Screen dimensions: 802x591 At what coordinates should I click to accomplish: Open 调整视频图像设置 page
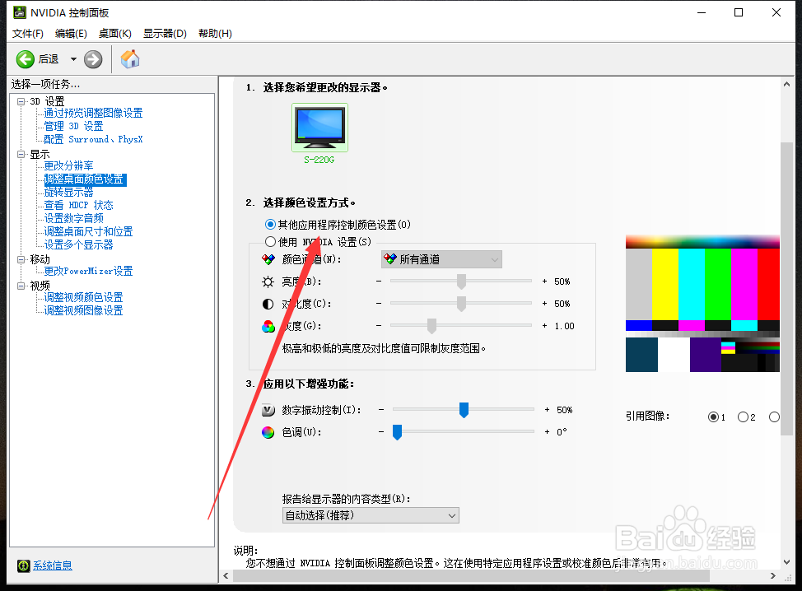point(83,310)
